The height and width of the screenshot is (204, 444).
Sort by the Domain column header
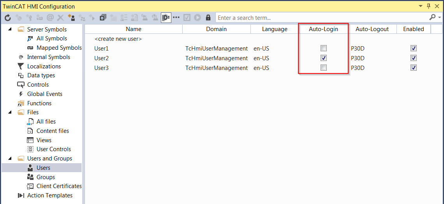click(x=216, y=29)
